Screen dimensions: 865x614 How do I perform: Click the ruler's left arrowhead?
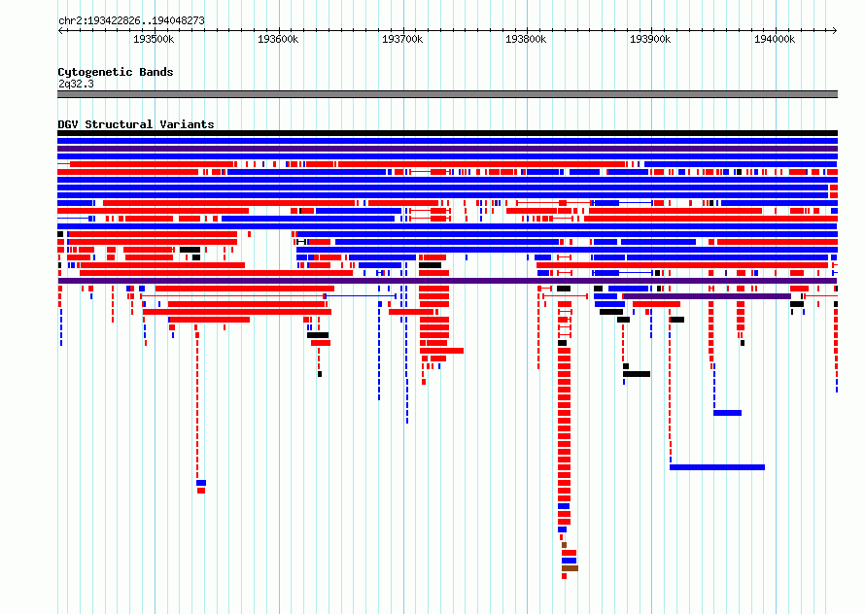click(x=60, y=30)
